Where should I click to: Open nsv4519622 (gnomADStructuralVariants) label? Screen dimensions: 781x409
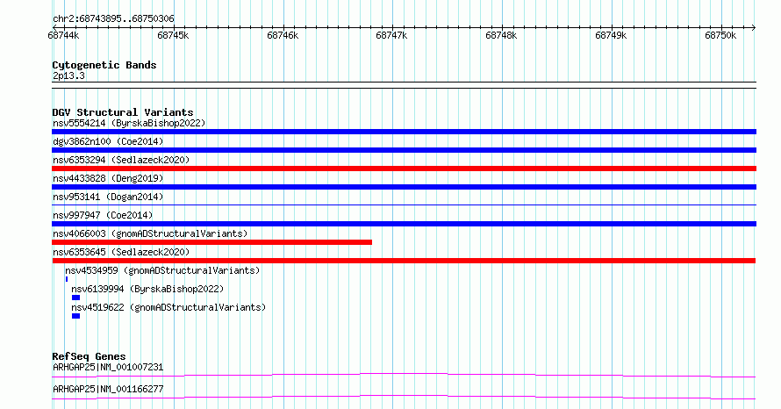coord(168,307)
